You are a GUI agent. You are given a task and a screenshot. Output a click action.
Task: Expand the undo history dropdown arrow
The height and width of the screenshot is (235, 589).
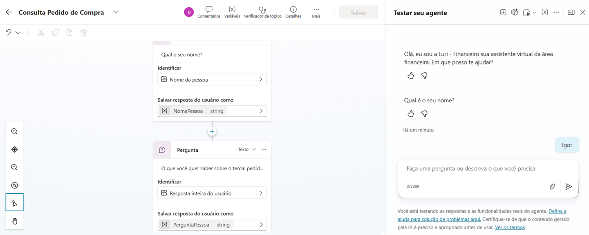pyautogui.click(x=18, y=33)
